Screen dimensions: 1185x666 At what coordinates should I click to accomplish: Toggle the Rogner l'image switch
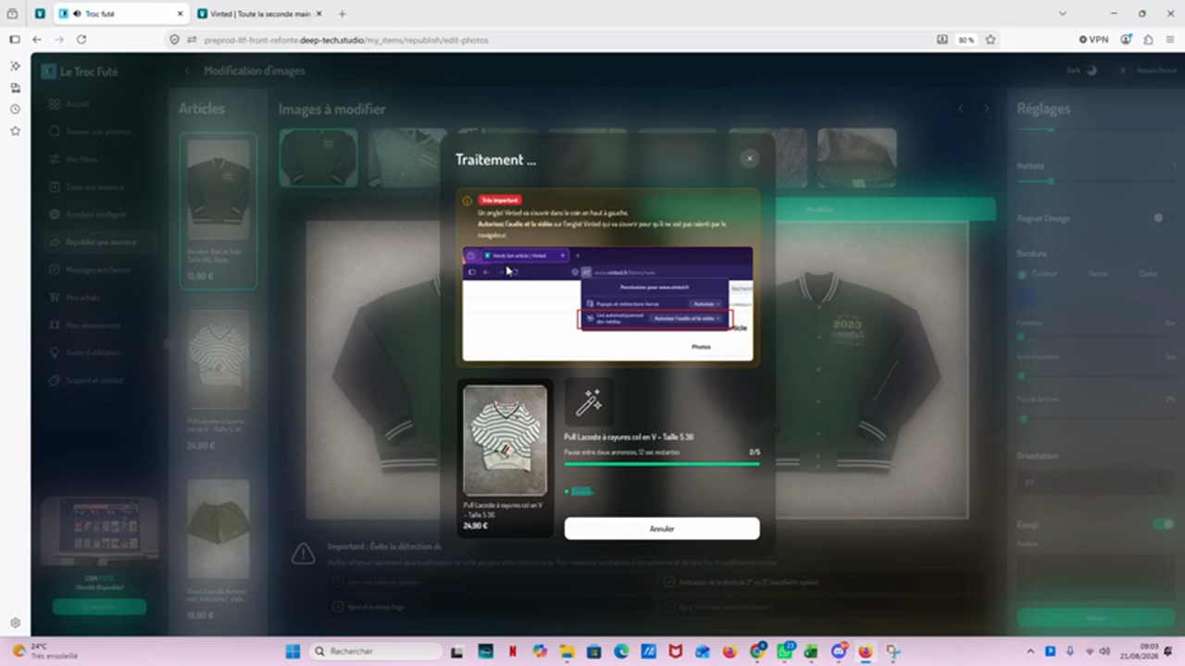tap(1158, 218)
